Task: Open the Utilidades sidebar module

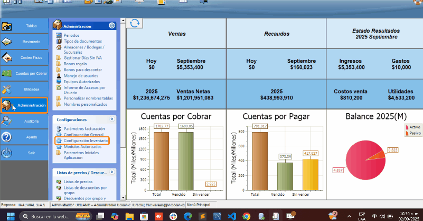Action: 24,89
